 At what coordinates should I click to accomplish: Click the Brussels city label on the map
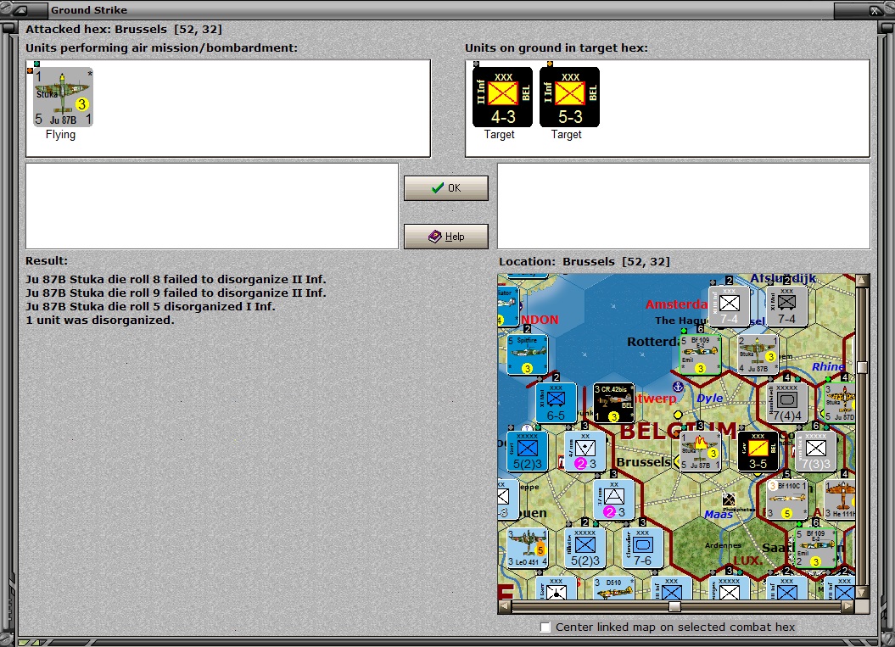point(643,461)
